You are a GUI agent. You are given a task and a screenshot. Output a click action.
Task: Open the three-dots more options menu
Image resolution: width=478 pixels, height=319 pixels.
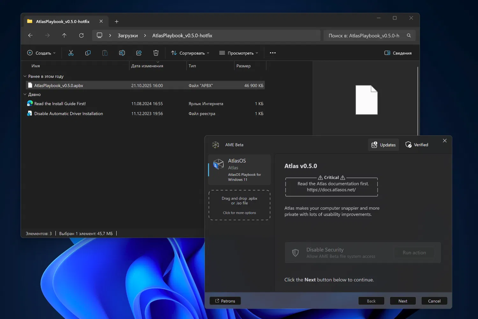coord(272,53)
